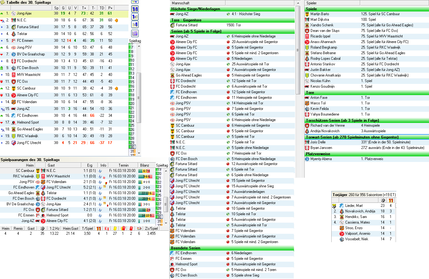The image size is (429, 279).
Task: Click the table Spieltag list's scroll-up arrow
Action: click(139, 46)
